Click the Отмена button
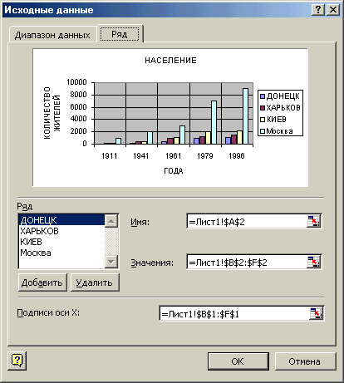 coord(305,361)
